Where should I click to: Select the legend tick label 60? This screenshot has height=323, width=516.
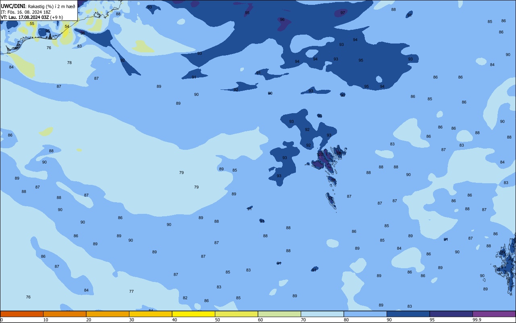[x=260, y=320]
